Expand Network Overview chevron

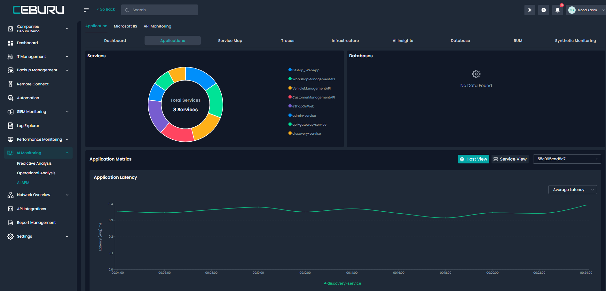[67, 195]
